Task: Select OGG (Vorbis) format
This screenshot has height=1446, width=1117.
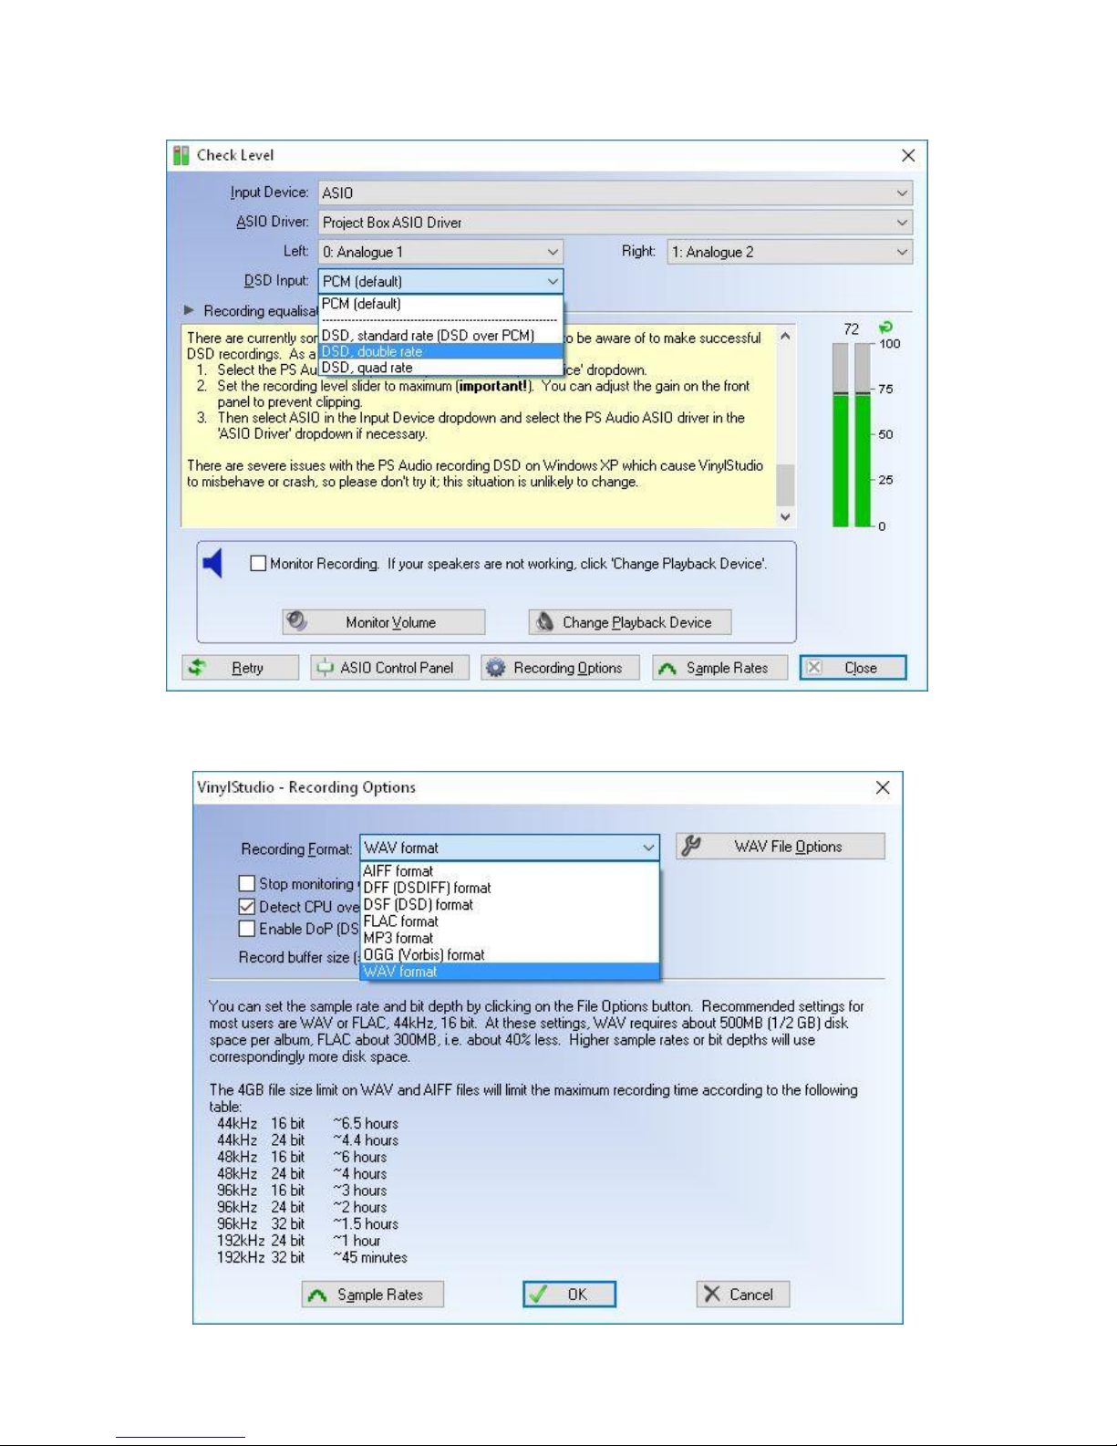Action: (509, 955)
